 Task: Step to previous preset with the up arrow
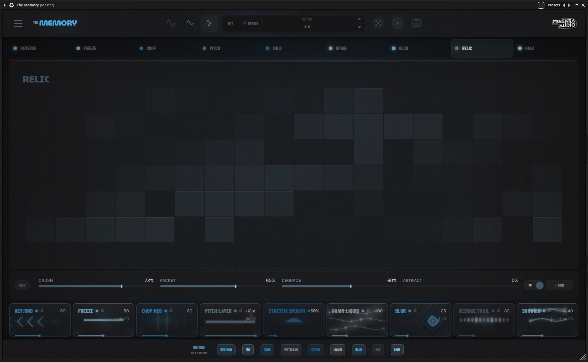359,19
